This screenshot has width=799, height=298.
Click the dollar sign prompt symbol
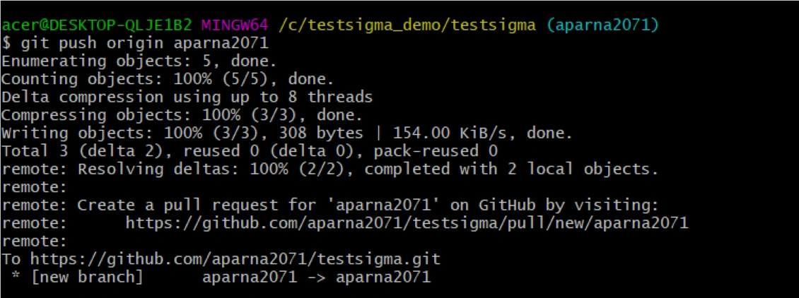pyautogui.click(x=6, y=43)
